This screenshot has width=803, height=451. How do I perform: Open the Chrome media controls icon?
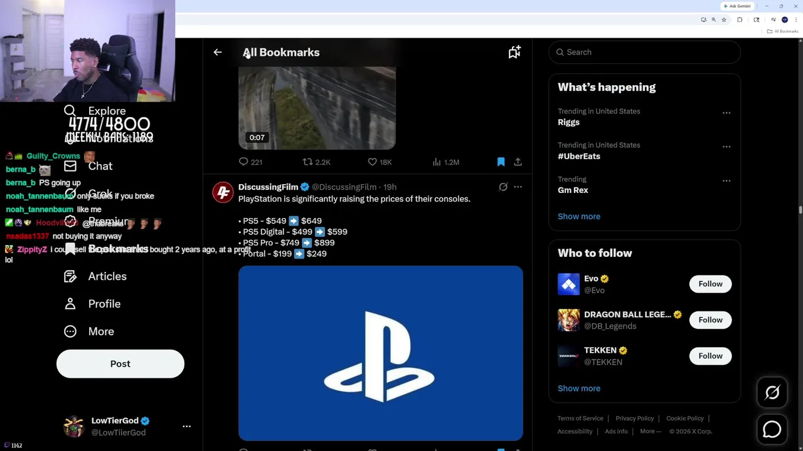774,19
